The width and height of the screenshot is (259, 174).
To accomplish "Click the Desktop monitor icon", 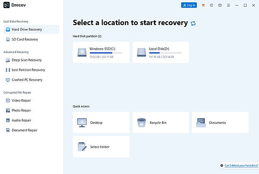I will (82, 123).
